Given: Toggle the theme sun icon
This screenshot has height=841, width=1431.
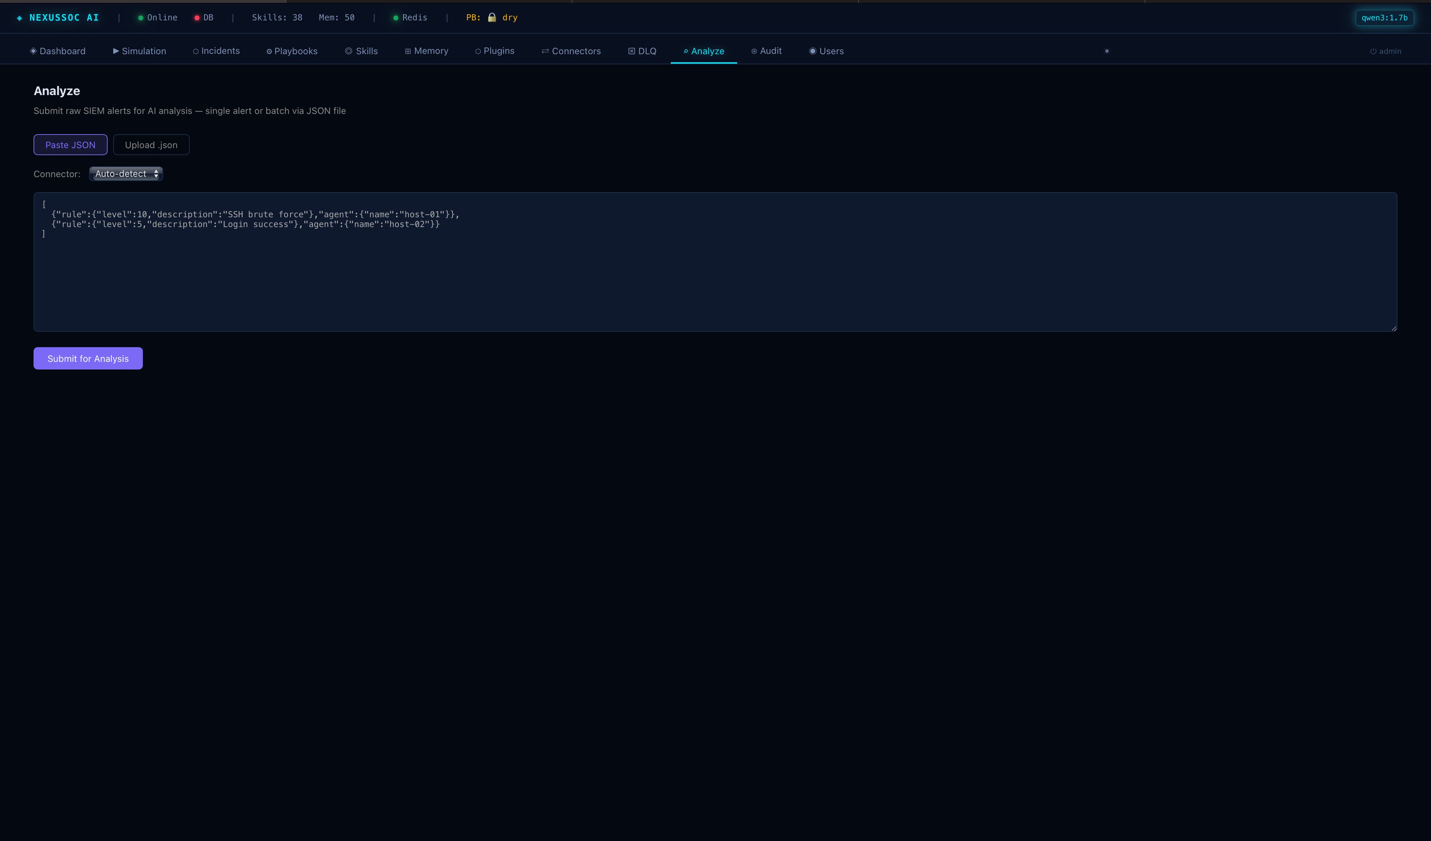Looking at the screenshot, I should [1107, 51].
